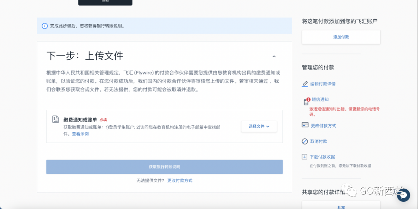Click the dark 付款 button at top

click(105, 2)
